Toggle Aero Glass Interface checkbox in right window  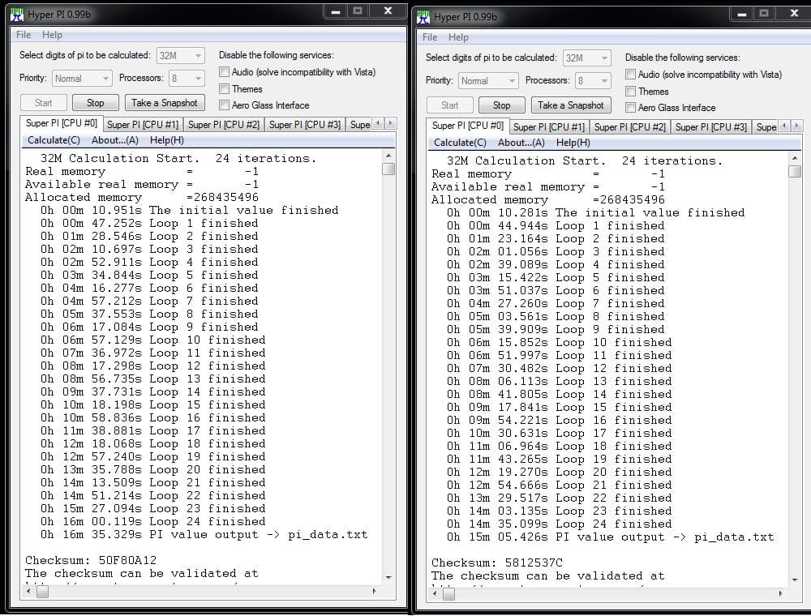(x=630, y=108)
